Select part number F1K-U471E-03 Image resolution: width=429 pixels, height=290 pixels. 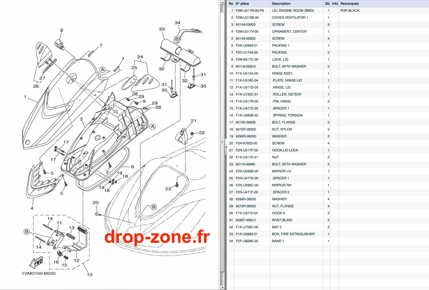[247, 108]
